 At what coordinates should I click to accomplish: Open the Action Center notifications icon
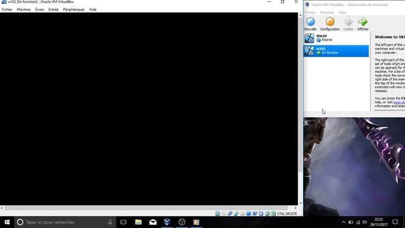coord(395,222)
